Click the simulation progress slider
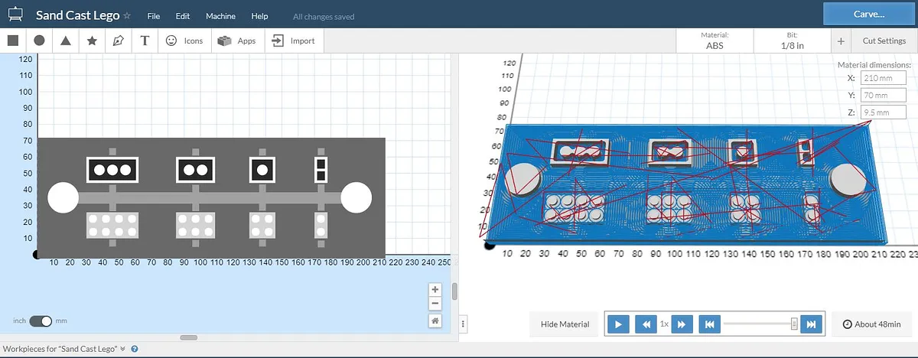The width and height of the screenshot is (918, 358). [757, 324]
